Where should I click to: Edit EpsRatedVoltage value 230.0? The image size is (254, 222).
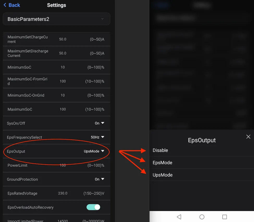(x=63, y=193)
